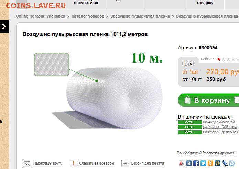Open 'на Академической' warehouse link

(219, 122)
